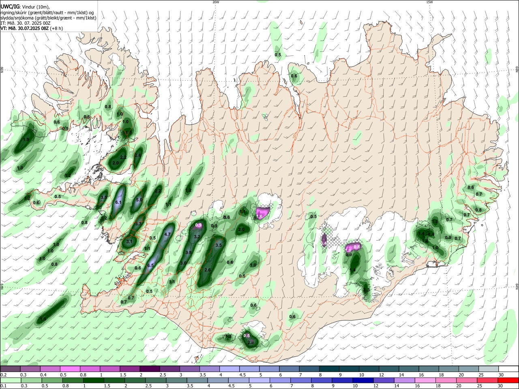Select darkest purple swatch between 2 and 2.5, upper row
The image size is (519, 389).
tap(149, 369)
